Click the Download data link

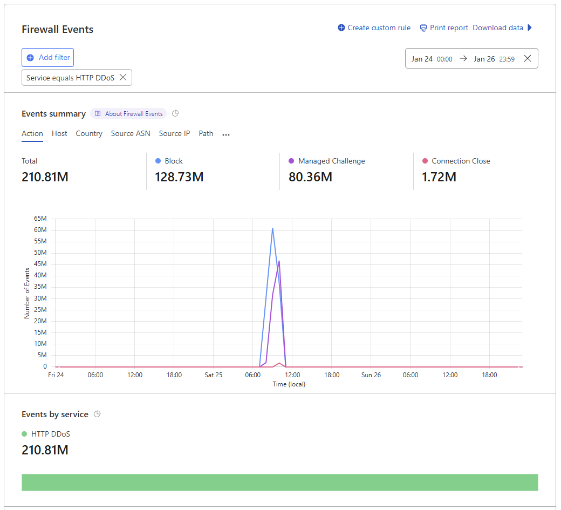coord(497,28)
